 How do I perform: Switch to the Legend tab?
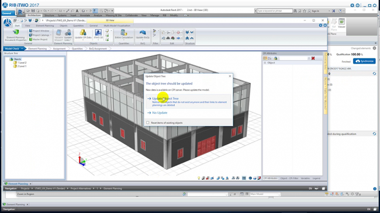(316, 179)
